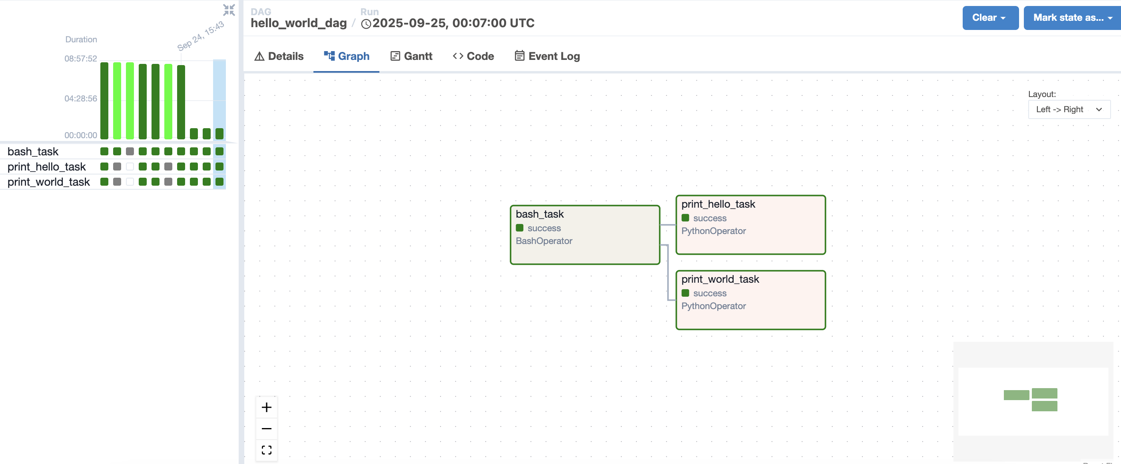The image size is (1121, 464).
Task: Open the Clear dropdown button
Action: click(990, 18)
